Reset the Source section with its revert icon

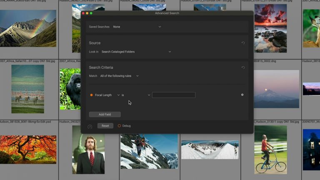[243, 43]
